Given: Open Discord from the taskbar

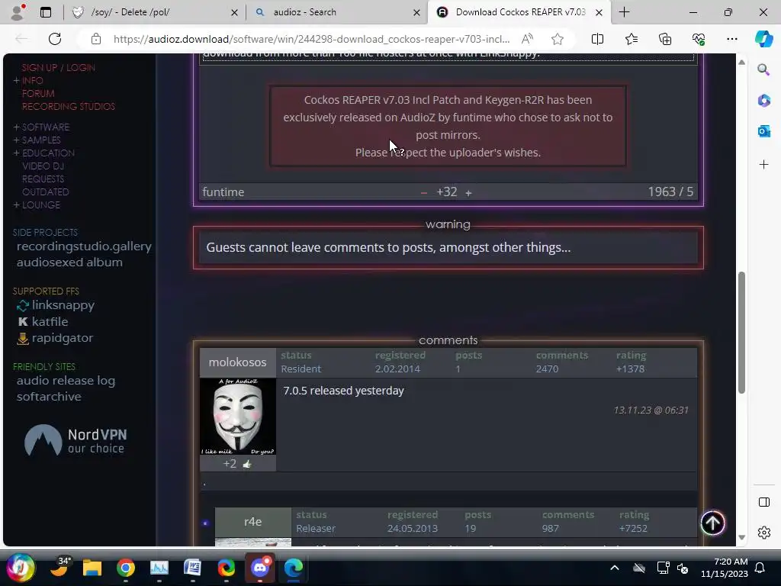Looking at the screenshot, I should click(259, 568).
